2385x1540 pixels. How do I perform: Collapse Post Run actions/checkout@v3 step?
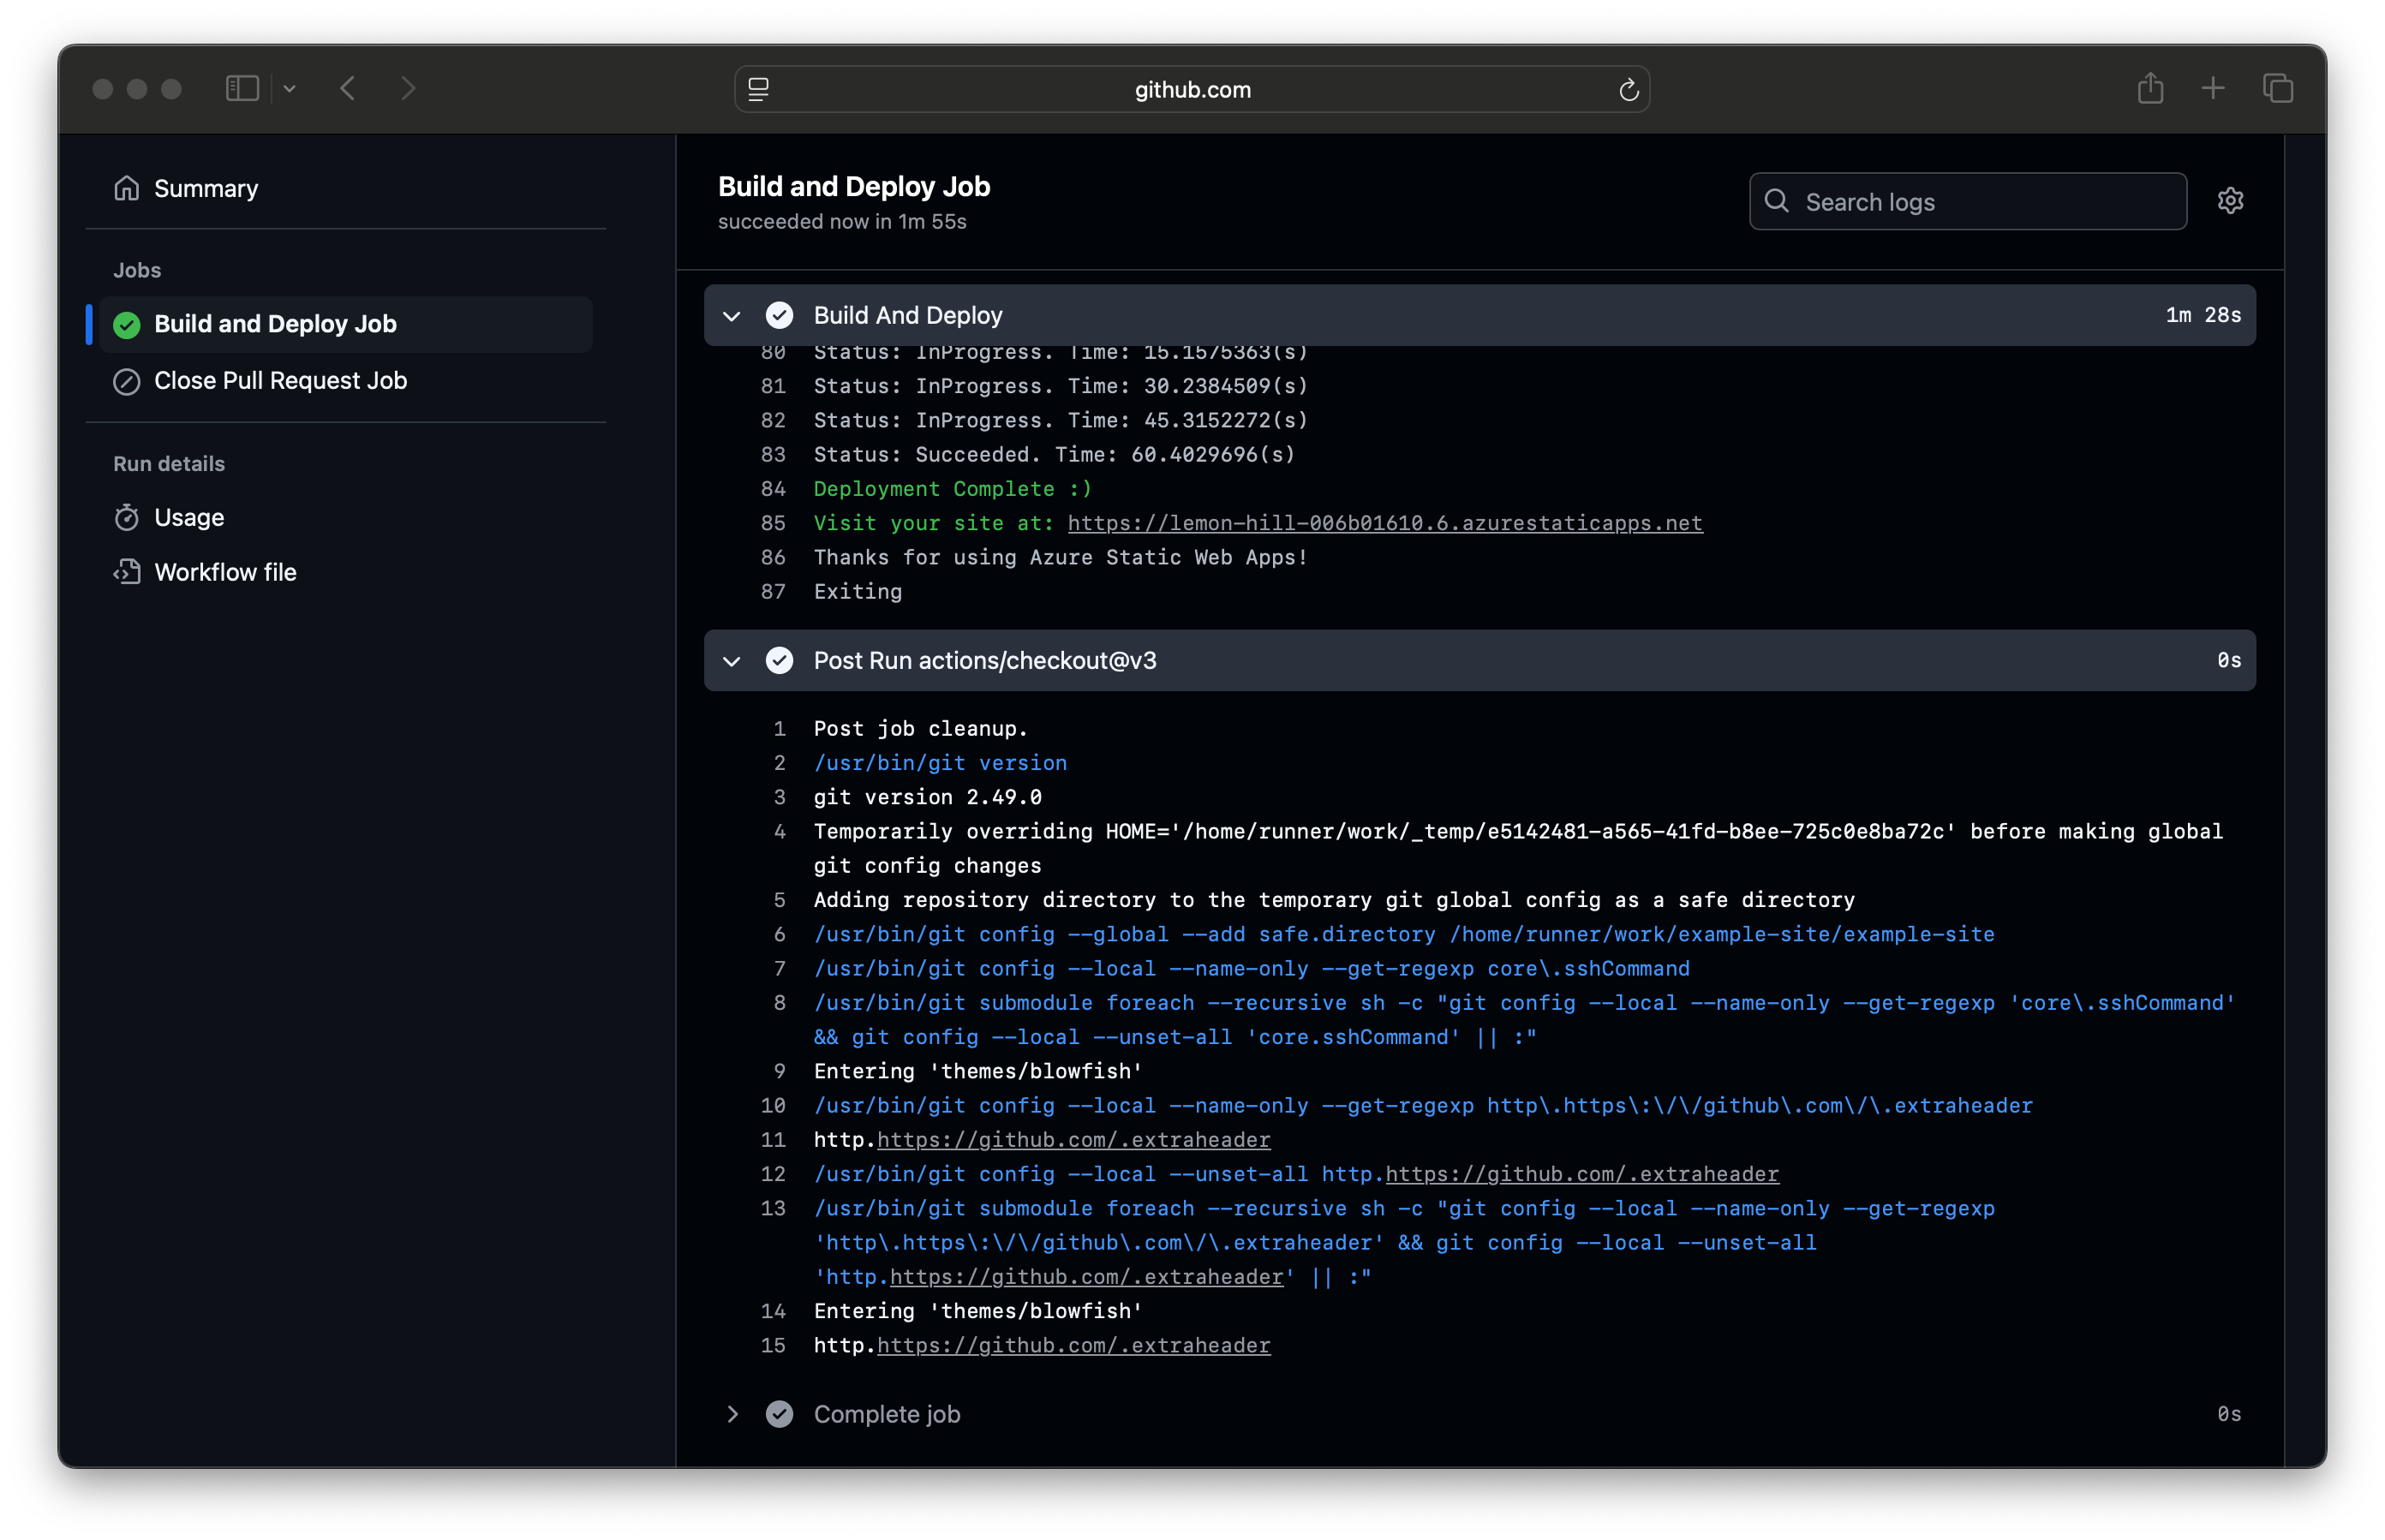point(732,661)
